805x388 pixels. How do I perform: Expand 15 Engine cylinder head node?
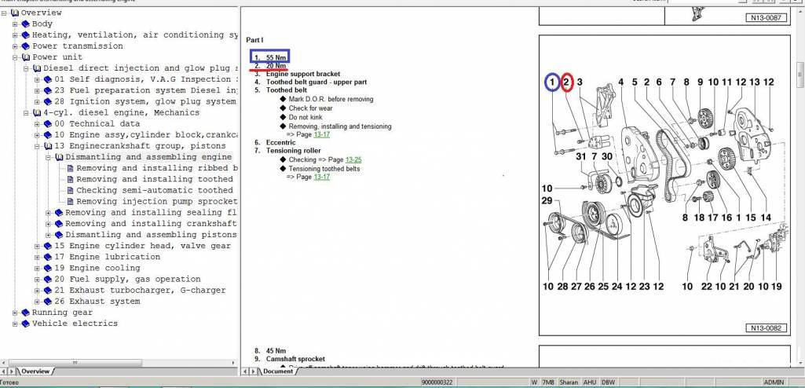37,246
